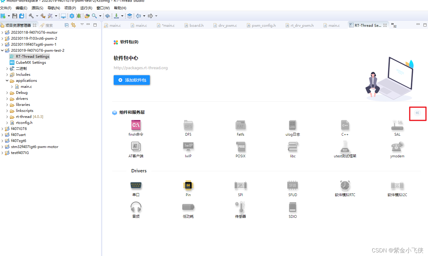The width and height of the screenshot is (428, 256).
Task: Show hidden editor tabs list
Action: (x=394, y=25)
